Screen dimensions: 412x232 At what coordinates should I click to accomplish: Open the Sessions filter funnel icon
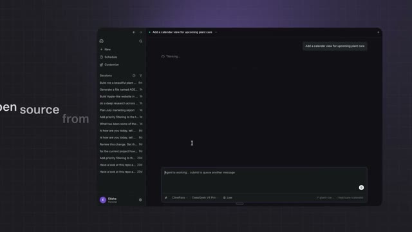pos(141,75)
